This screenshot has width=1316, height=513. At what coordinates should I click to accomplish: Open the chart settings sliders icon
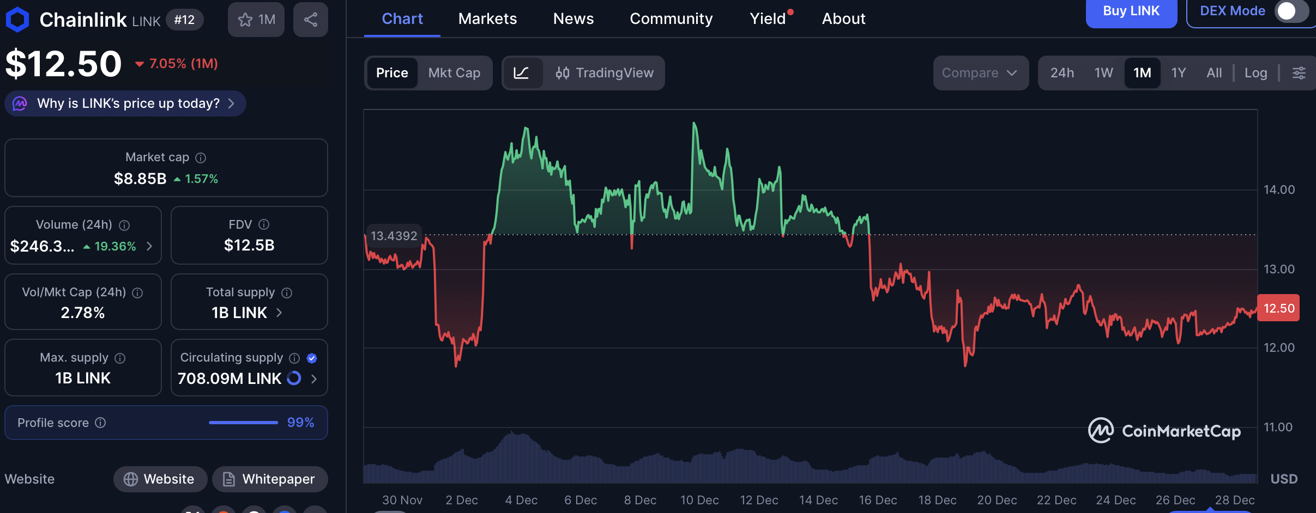1301,72
